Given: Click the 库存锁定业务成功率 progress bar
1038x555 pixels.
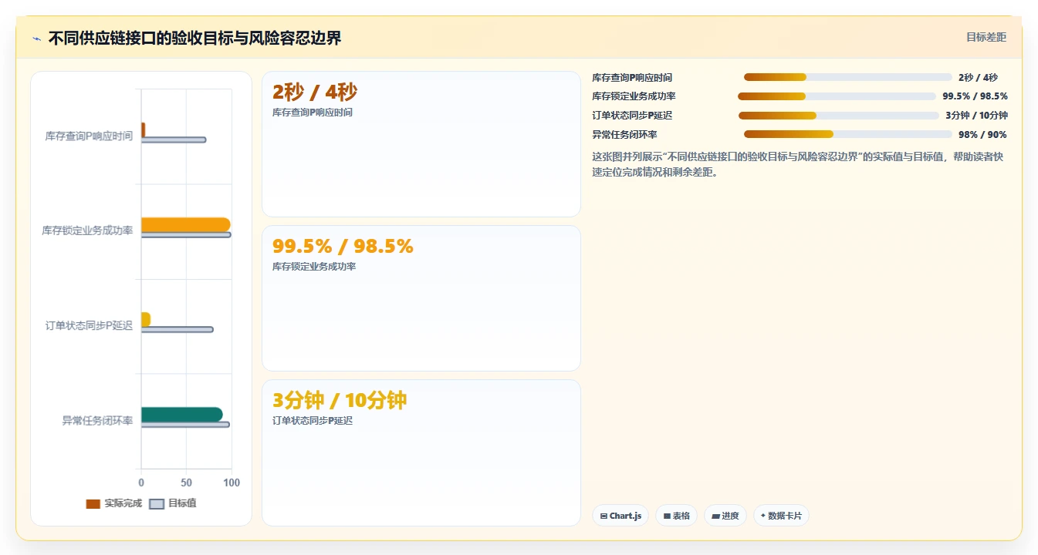Looking at the screenshot, I should [x=837, y=96].
